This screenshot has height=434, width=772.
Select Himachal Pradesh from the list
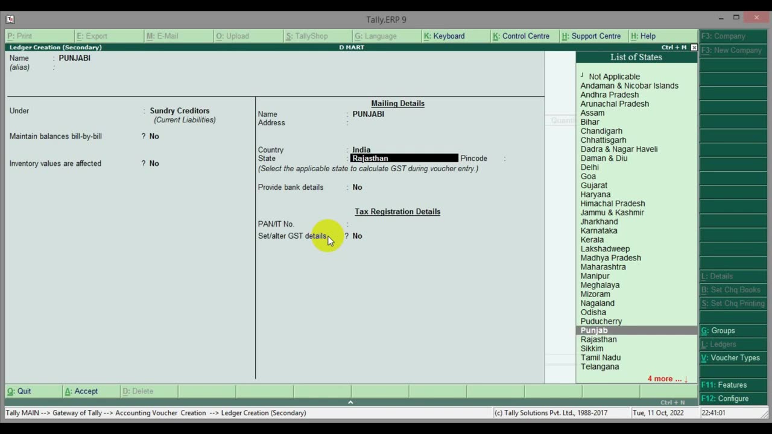(x=613, y=203)
